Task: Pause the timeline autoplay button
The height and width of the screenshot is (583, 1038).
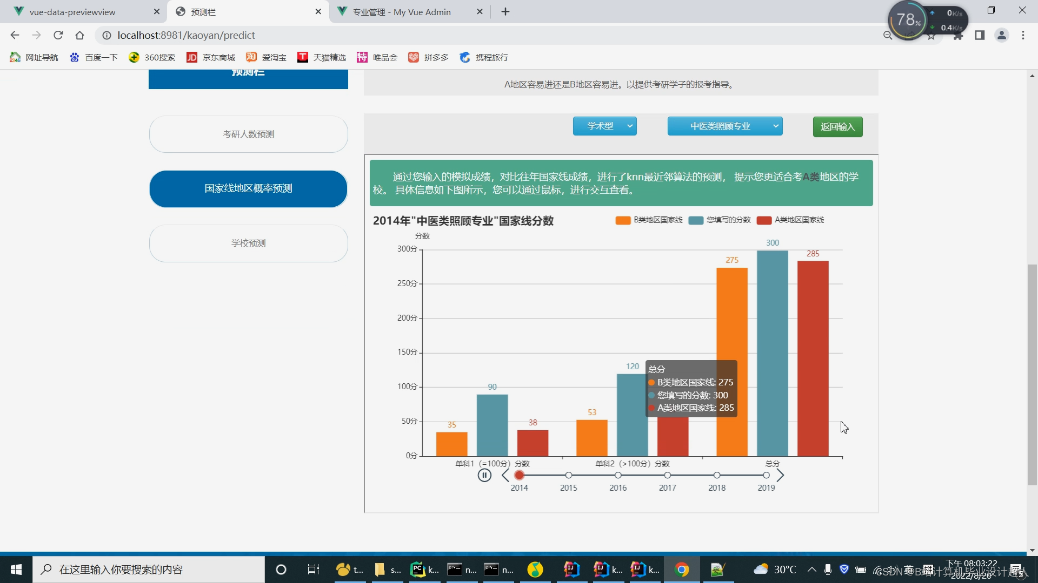Action: click(484, 475)
